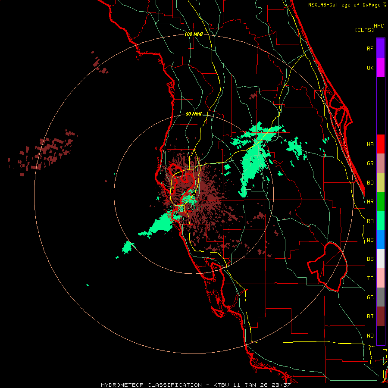The image size is (388, 388).
Task: Click the white DS legend color swatch
Action: click(x=381, y=259)
